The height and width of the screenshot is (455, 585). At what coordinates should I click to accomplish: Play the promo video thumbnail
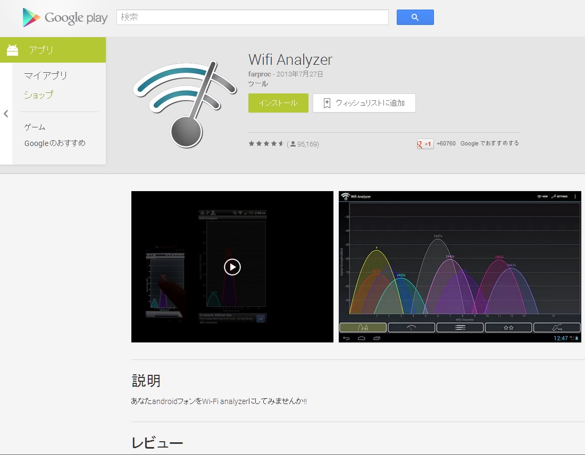(232, 267)
